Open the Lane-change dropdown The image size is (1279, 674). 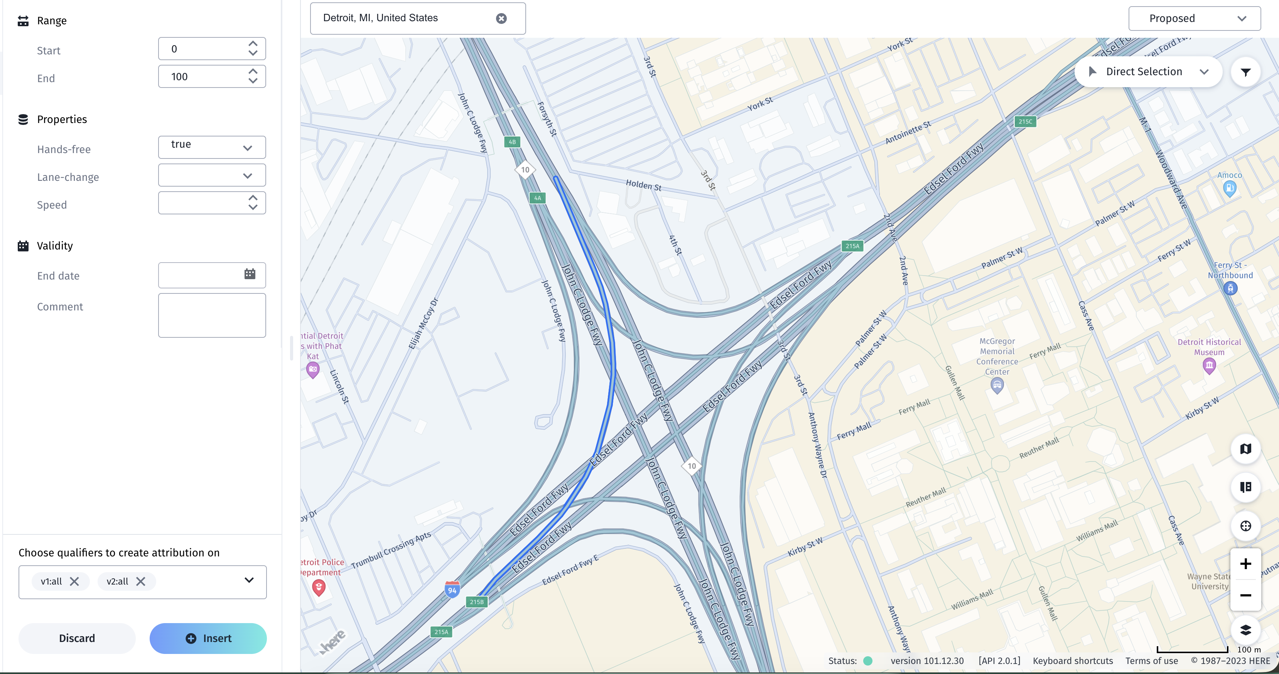click(211, 175)
